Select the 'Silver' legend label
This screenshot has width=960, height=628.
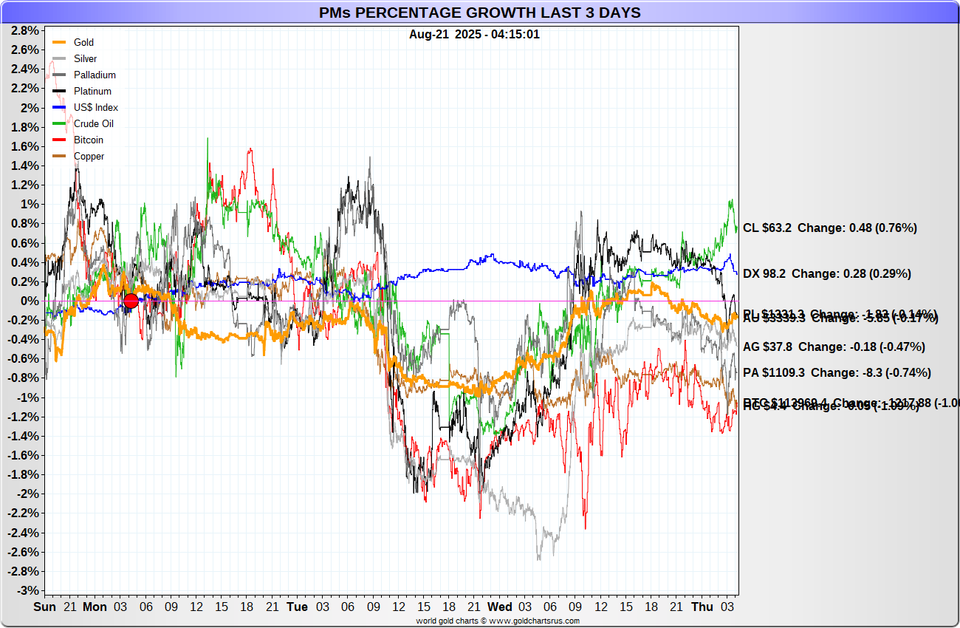tap(85, 59)
